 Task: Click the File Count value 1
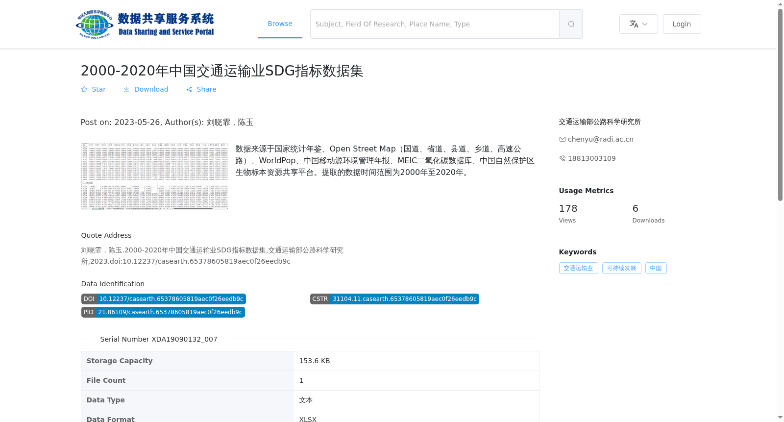pos(301,380)
